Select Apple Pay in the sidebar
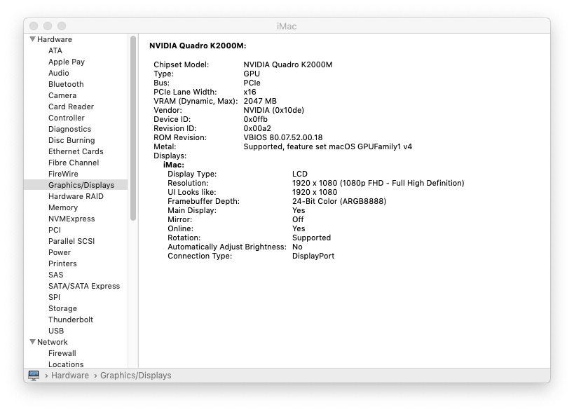 coord(67,62)
